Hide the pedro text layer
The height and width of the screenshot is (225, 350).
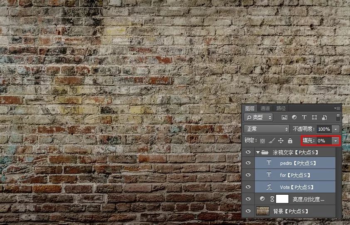[x=248, y=163]
